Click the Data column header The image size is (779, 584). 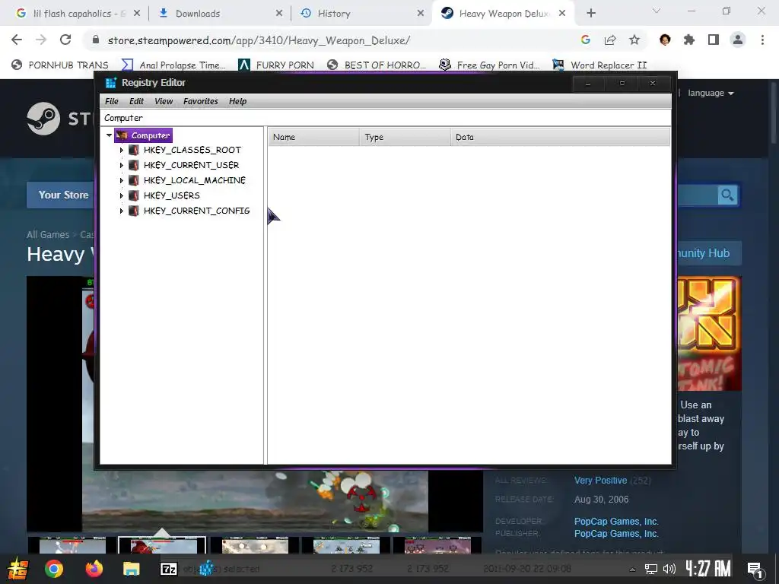[561, 137]
